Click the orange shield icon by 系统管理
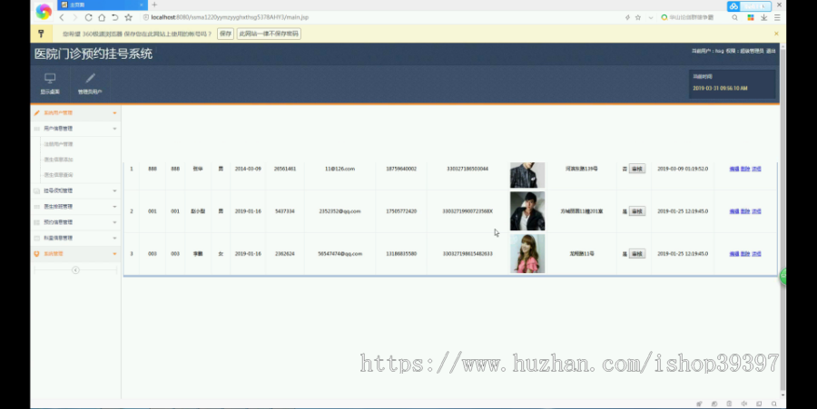817x409 pixels. [x=36, y=254]
